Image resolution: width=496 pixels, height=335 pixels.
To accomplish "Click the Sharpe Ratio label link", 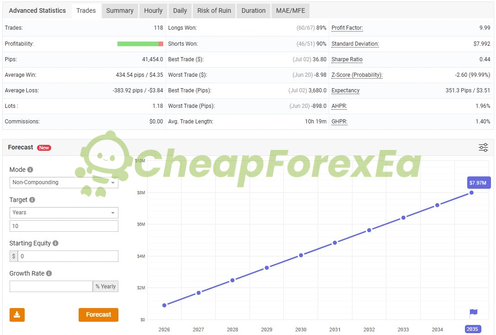I will 347,59.
